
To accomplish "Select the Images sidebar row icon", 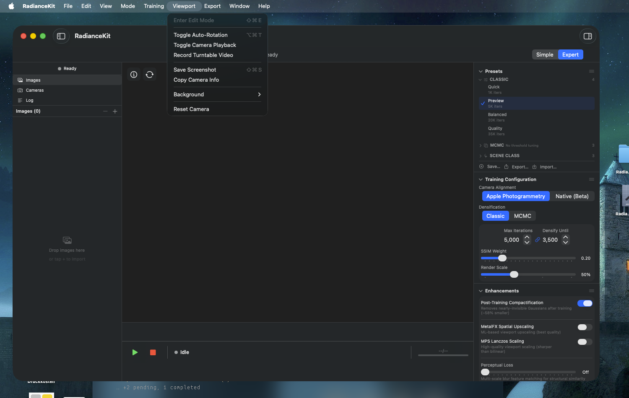I will [20, 80].
